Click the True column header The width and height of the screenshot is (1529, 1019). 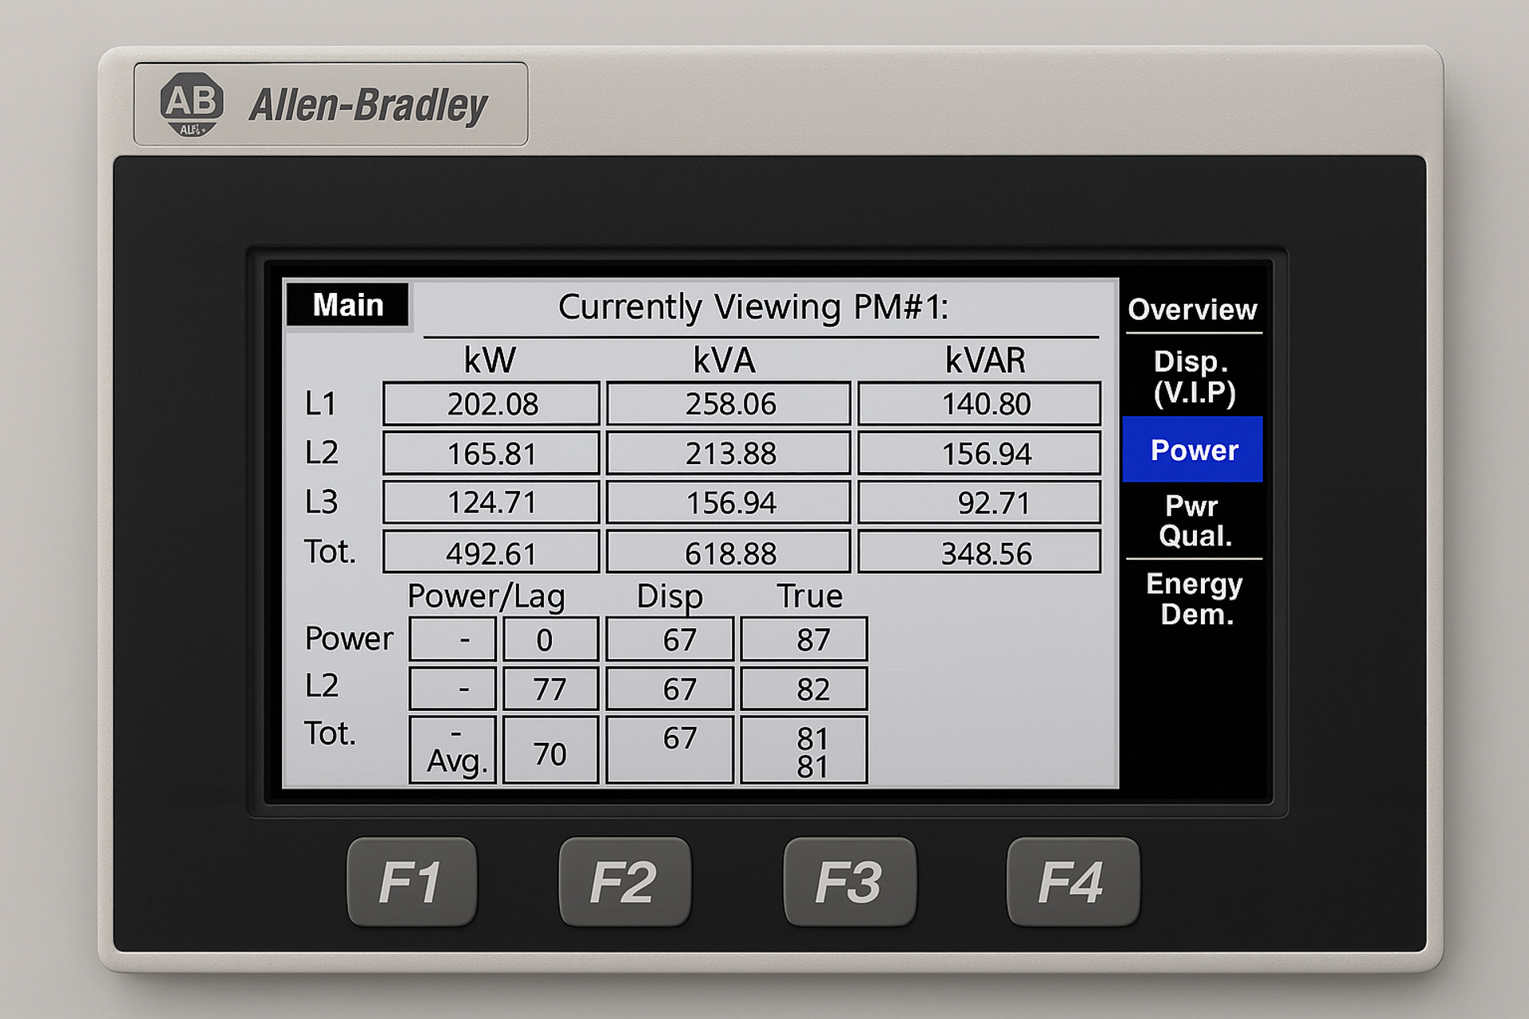click(810, 596)
